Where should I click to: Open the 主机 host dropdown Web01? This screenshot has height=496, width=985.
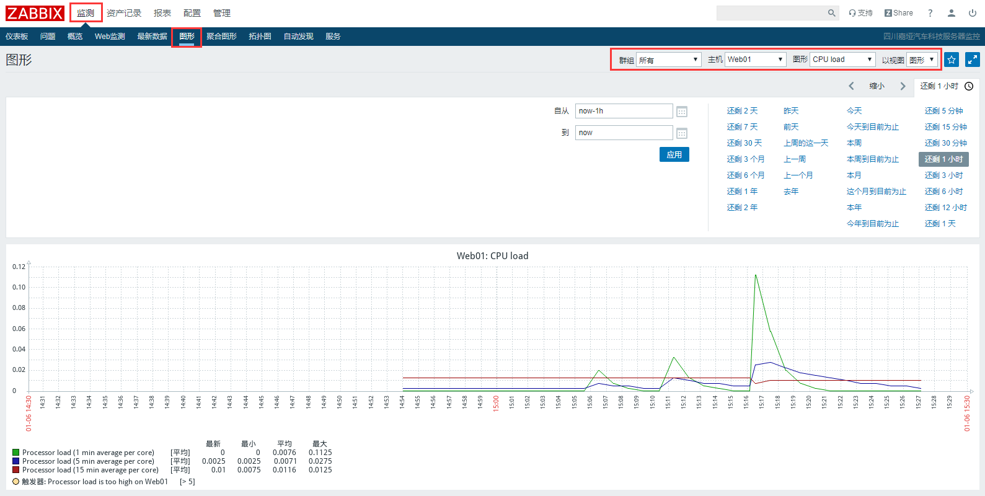(756, 60)
